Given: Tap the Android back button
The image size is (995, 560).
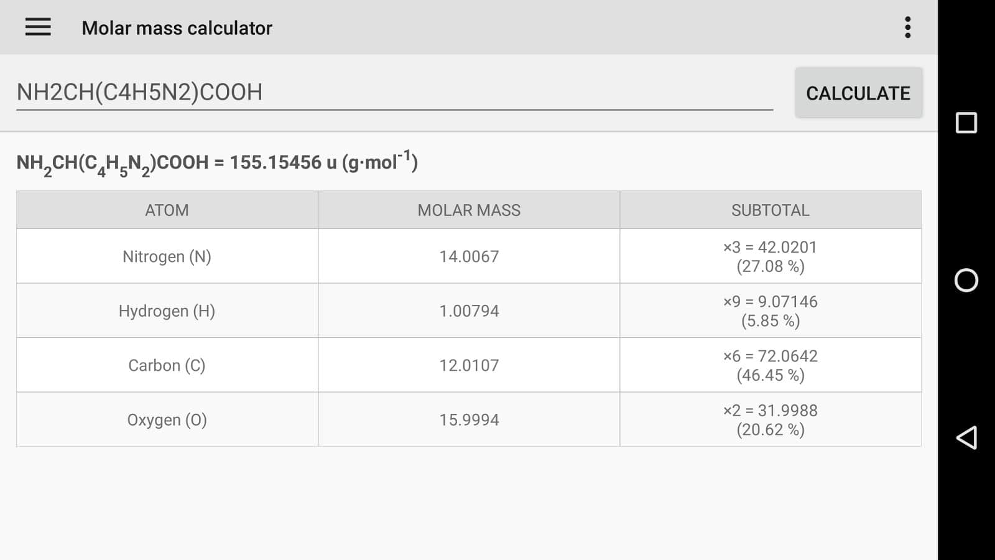Looking at the screenshot, I should coord(966,438).
